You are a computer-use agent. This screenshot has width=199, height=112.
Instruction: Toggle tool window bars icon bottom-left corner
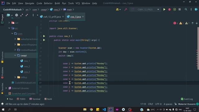[2, 104]
